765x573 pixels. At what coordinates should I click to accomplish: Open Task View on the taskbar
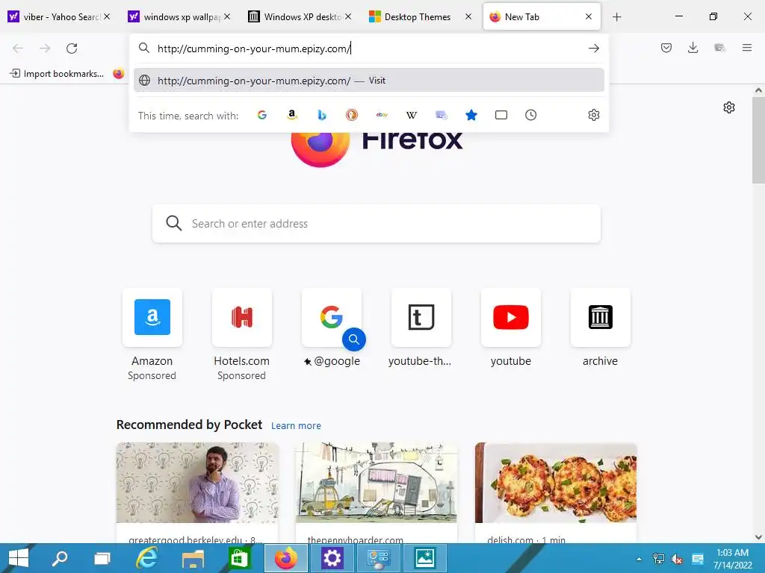point(102,558)
